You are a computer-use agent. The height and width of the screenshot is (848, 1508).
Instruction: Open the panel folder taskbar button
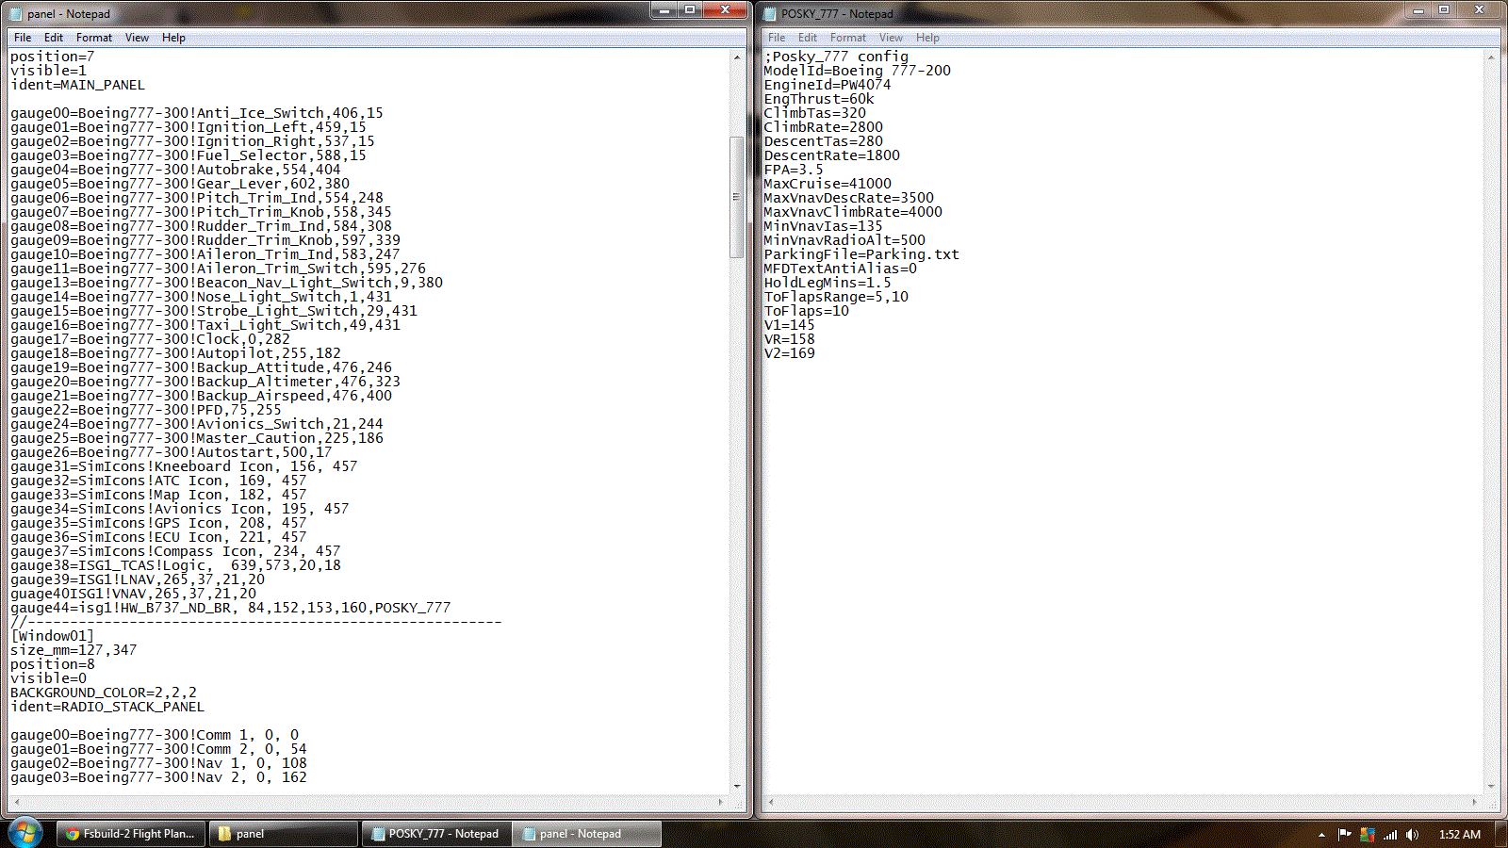click(283, 834)
